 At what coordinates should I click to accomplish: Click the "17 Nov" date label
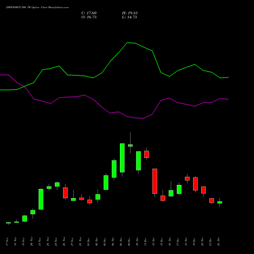pyautogui.click(x=7, y=242)
